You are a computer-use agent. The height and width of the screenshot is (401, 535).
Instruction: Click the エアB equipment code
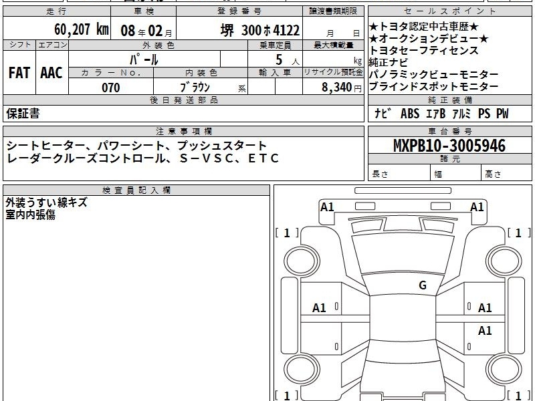tap(436, 113)
